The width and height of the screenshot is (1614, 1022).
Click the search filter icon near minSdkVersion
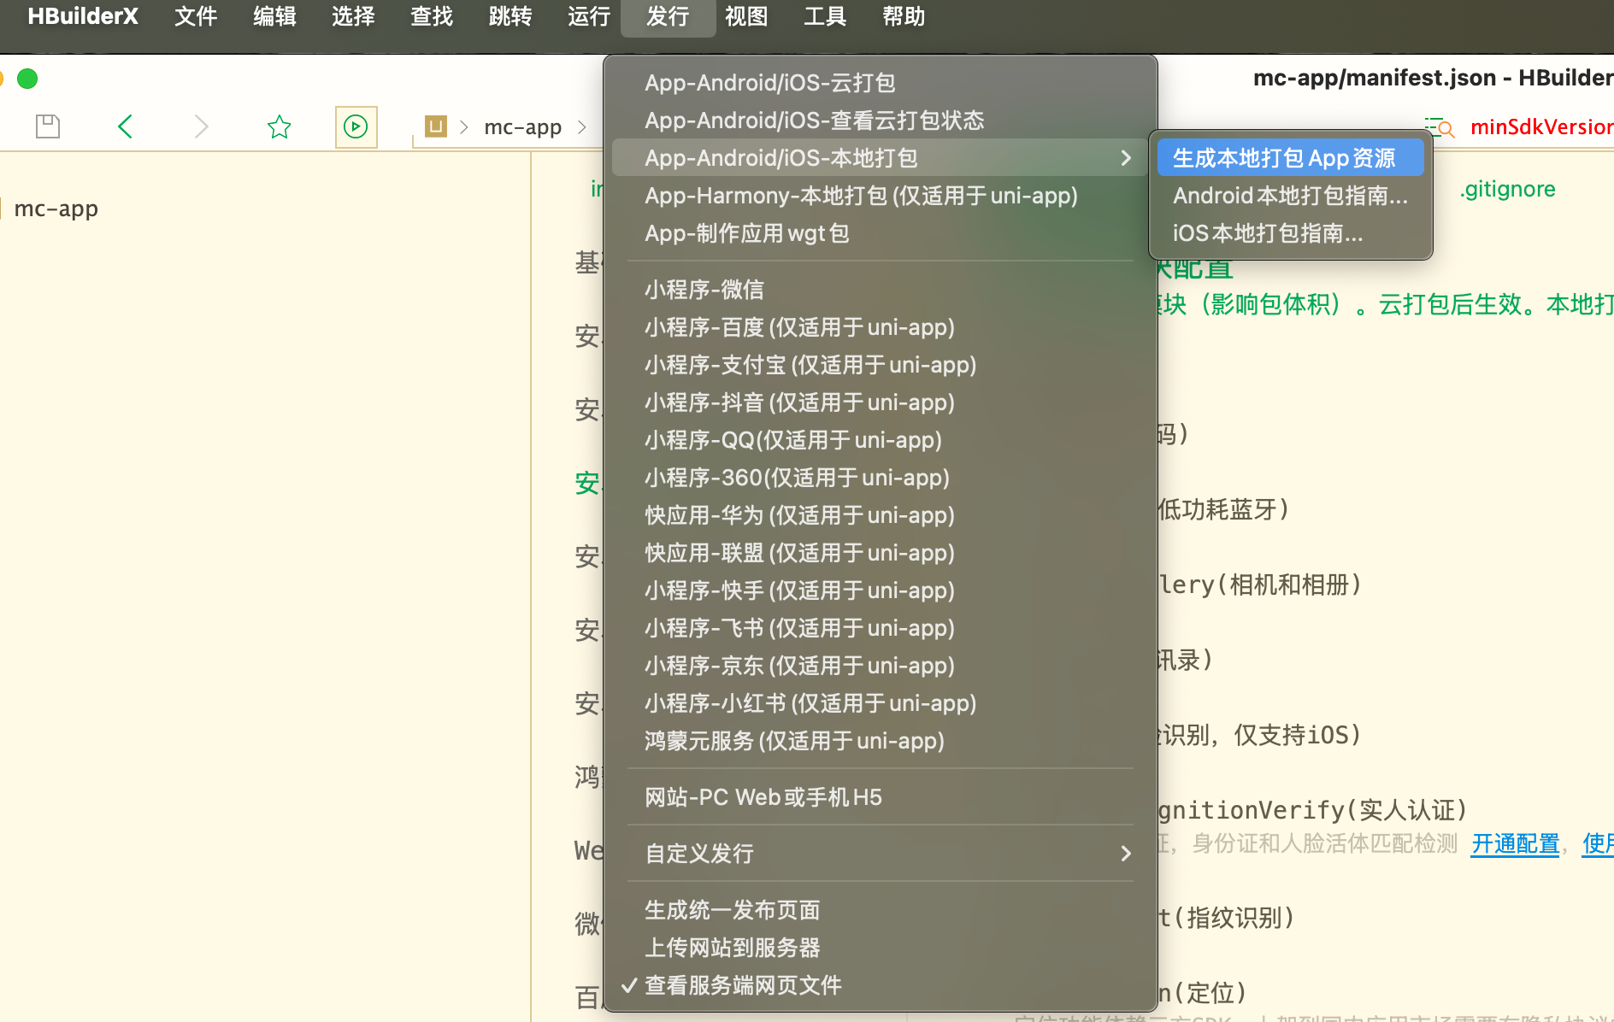(x=1440, y=127)
